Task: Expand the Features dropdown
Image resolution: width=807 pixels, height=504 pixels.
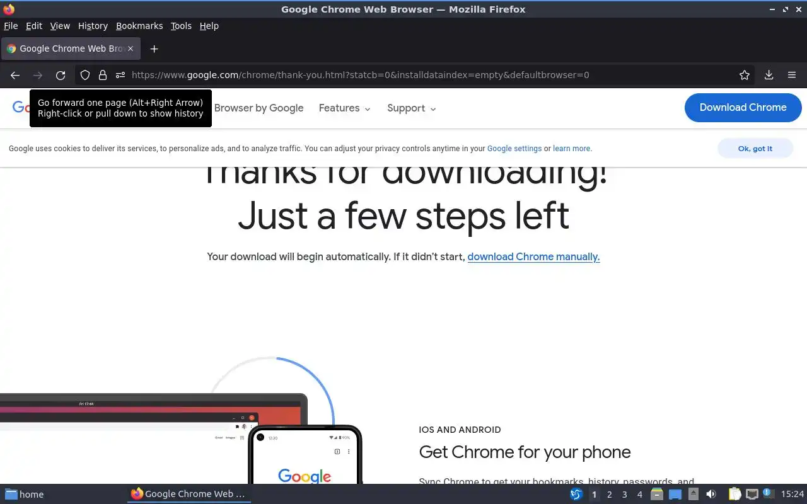Action: [344, 108]
